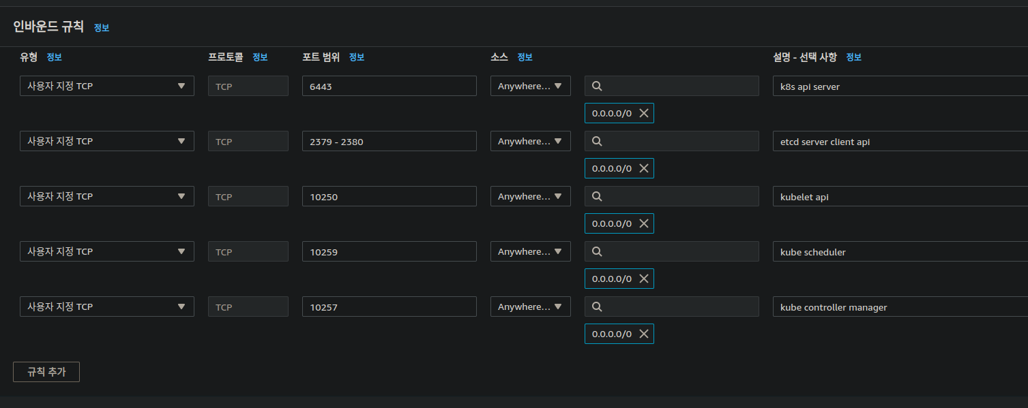
Task: Focus the source search box of the kubelet api rule
Action: 672,196
